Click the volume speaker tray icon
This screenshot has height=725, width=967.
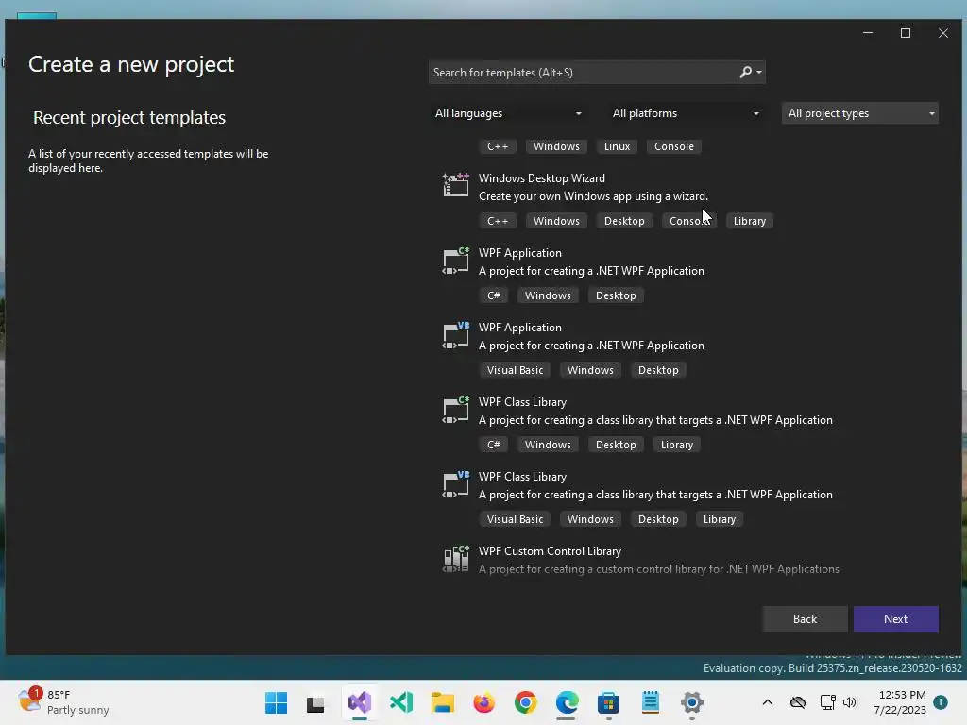pos(851,702)
